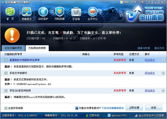Open the 设置 settings menu item
Image resolution: width=167 pixels, height=119 pixels.
coord(141,2)
